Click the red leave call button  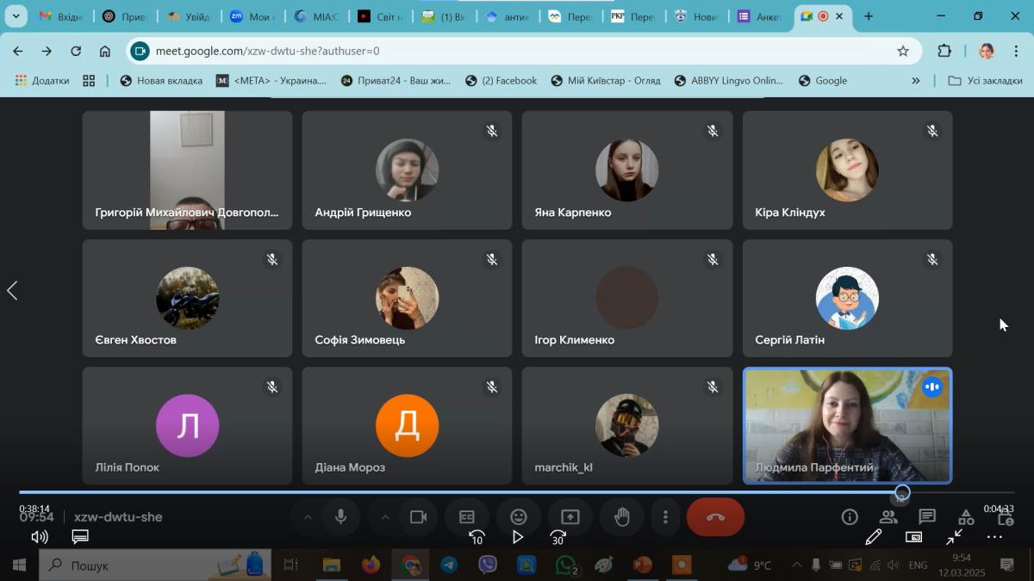[715, 517]
